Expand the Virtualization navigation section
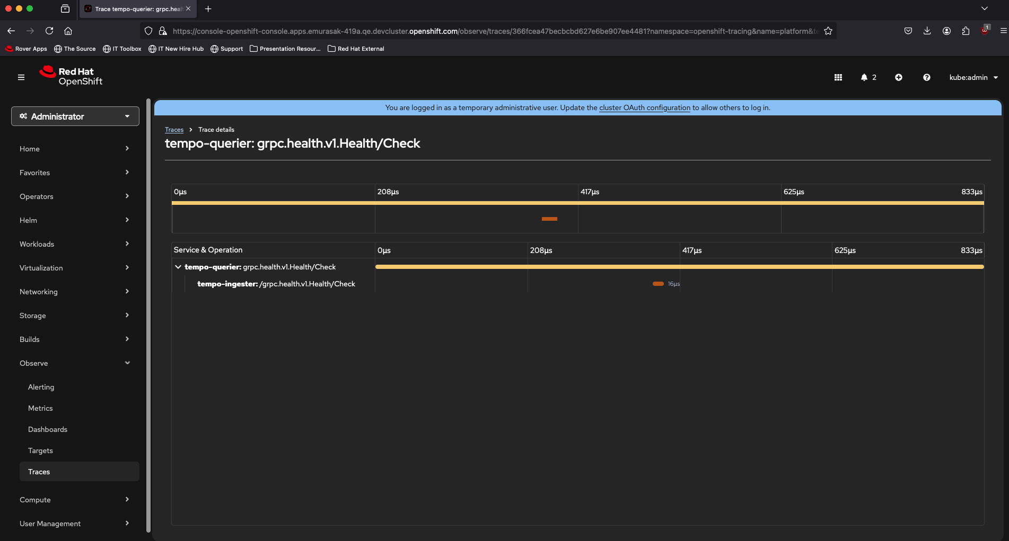This screenshot has width=1009, height=541. pyautogui.click(x=75, y=268)
